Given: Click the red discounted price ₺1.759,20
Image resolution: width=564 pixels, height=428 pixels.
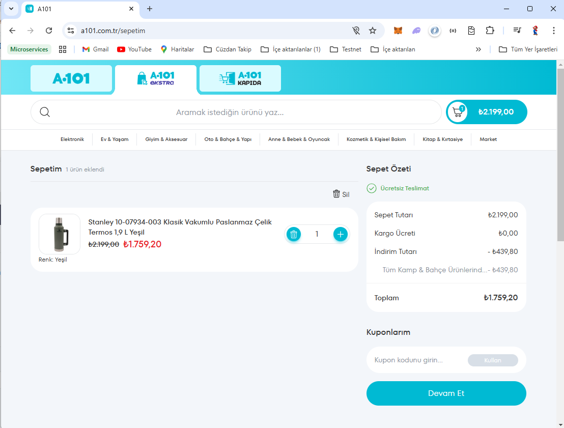Looking at the screenshot, I should [x=142, y=244].
